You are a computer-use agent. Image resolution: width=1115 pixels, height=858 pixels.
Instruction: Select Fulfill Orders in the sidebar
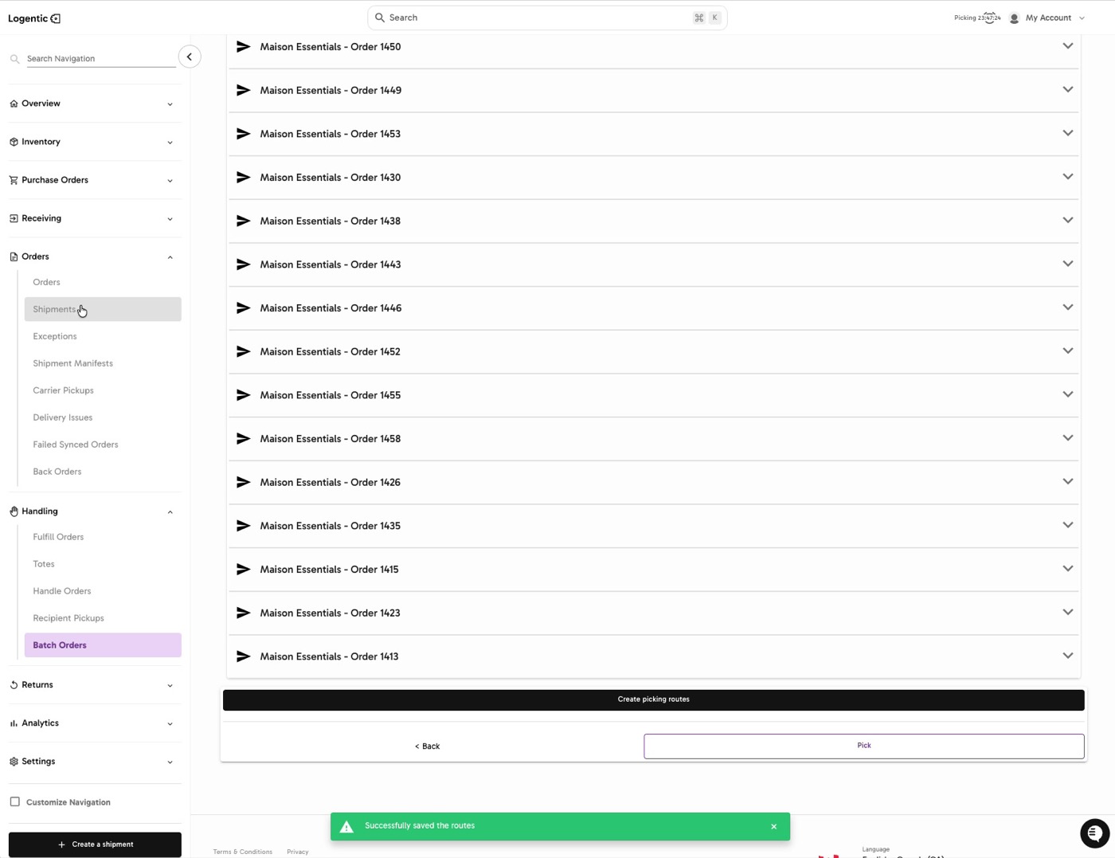click(103, 537)
